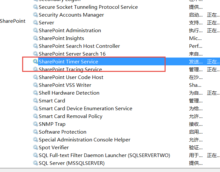Click the Spot Verifier gear icon

coord(35,147)
